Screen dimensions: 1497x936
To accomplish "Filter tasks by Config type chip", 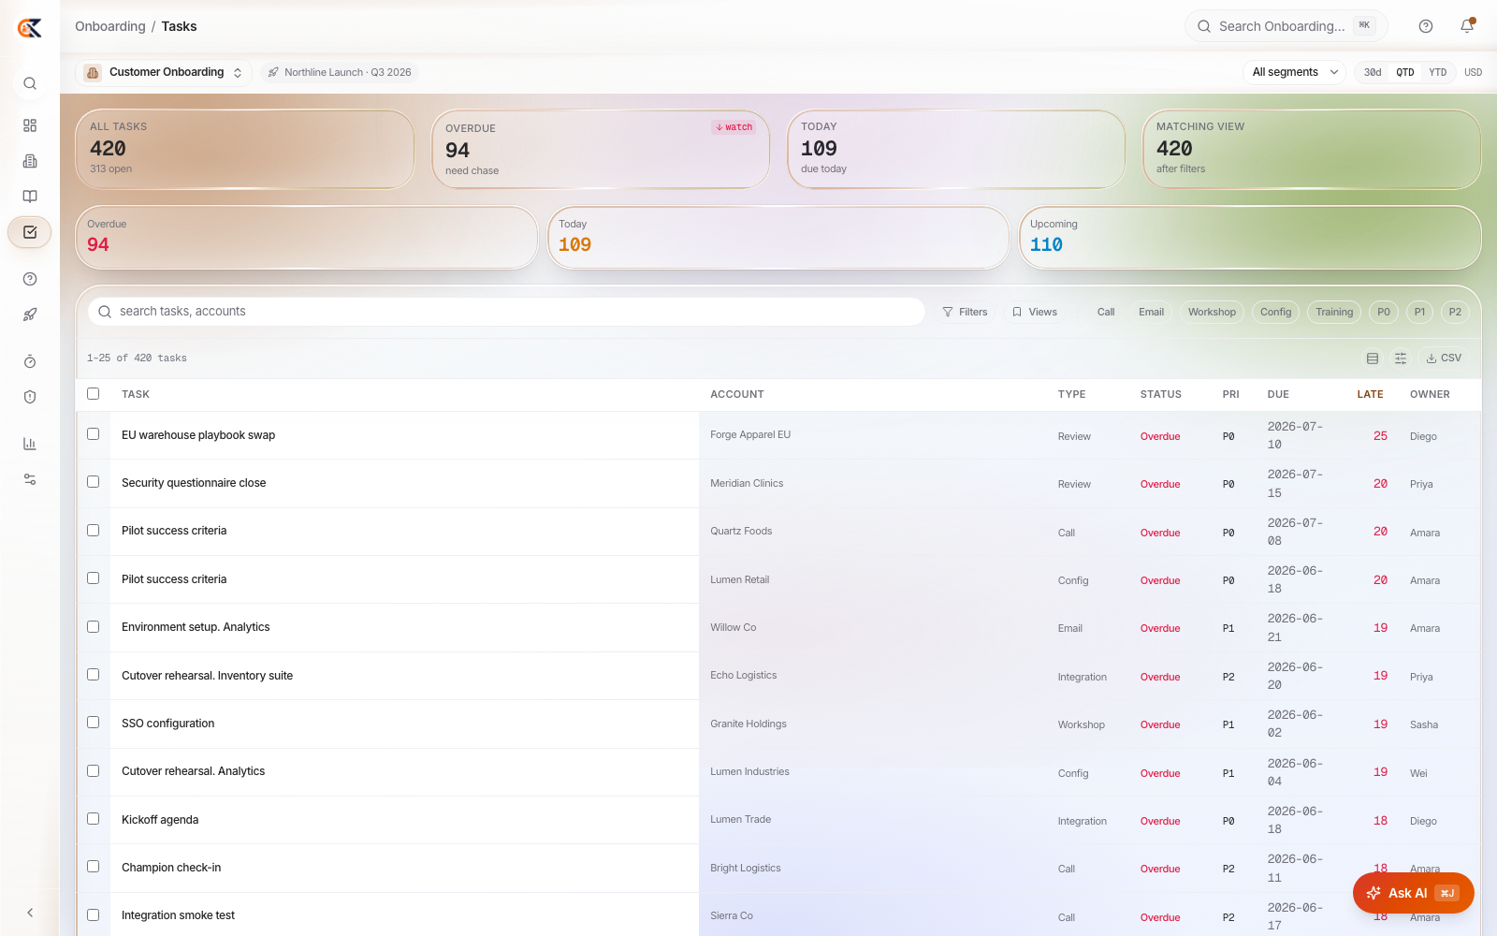I will (x=1275, y=312).
